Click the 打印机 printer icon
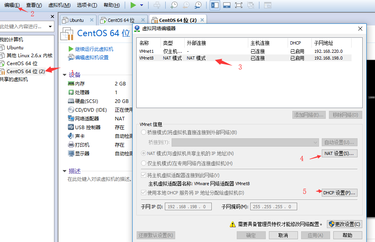 pyautogui.click(x=71, y=145)
